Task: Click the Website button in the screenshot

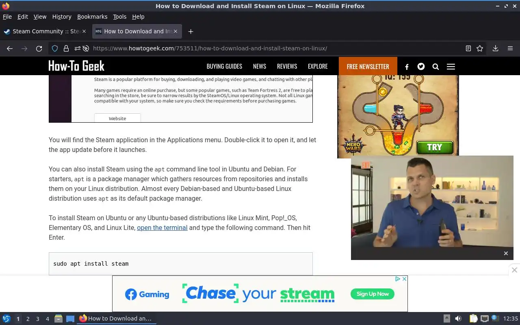Action: 117,118
